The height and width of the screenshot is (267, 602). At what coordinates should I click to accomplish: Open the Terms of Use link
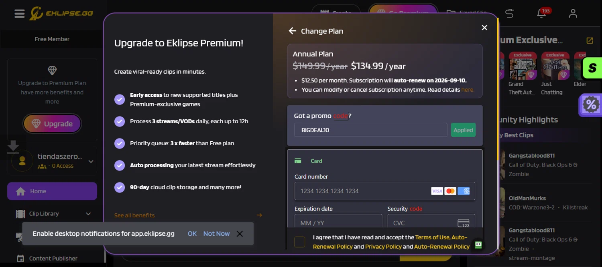click(433, 237)
